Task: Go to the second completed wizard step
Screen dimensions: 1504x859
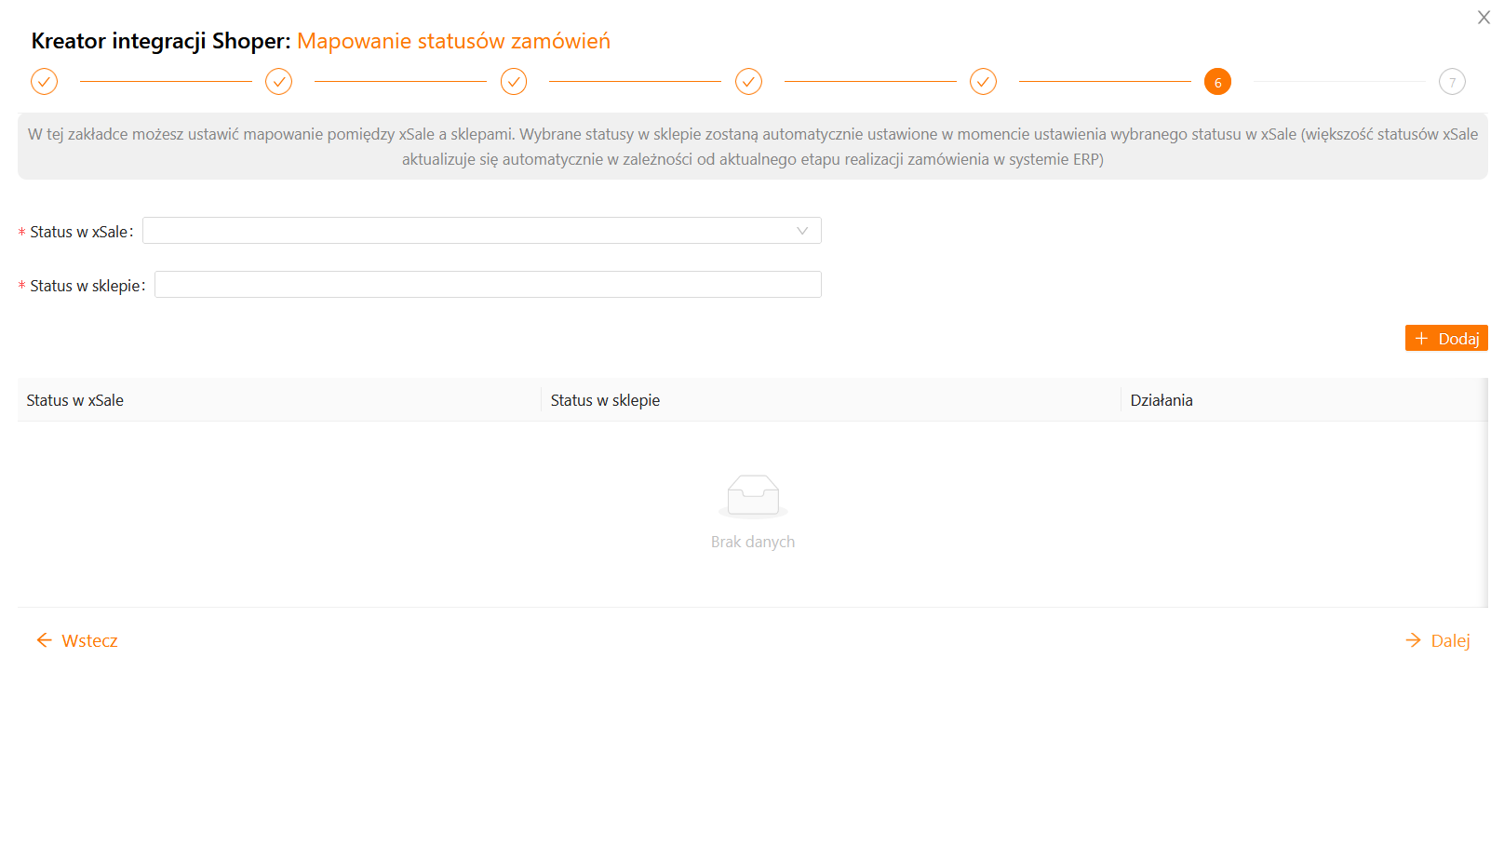Action: point(278,82)
